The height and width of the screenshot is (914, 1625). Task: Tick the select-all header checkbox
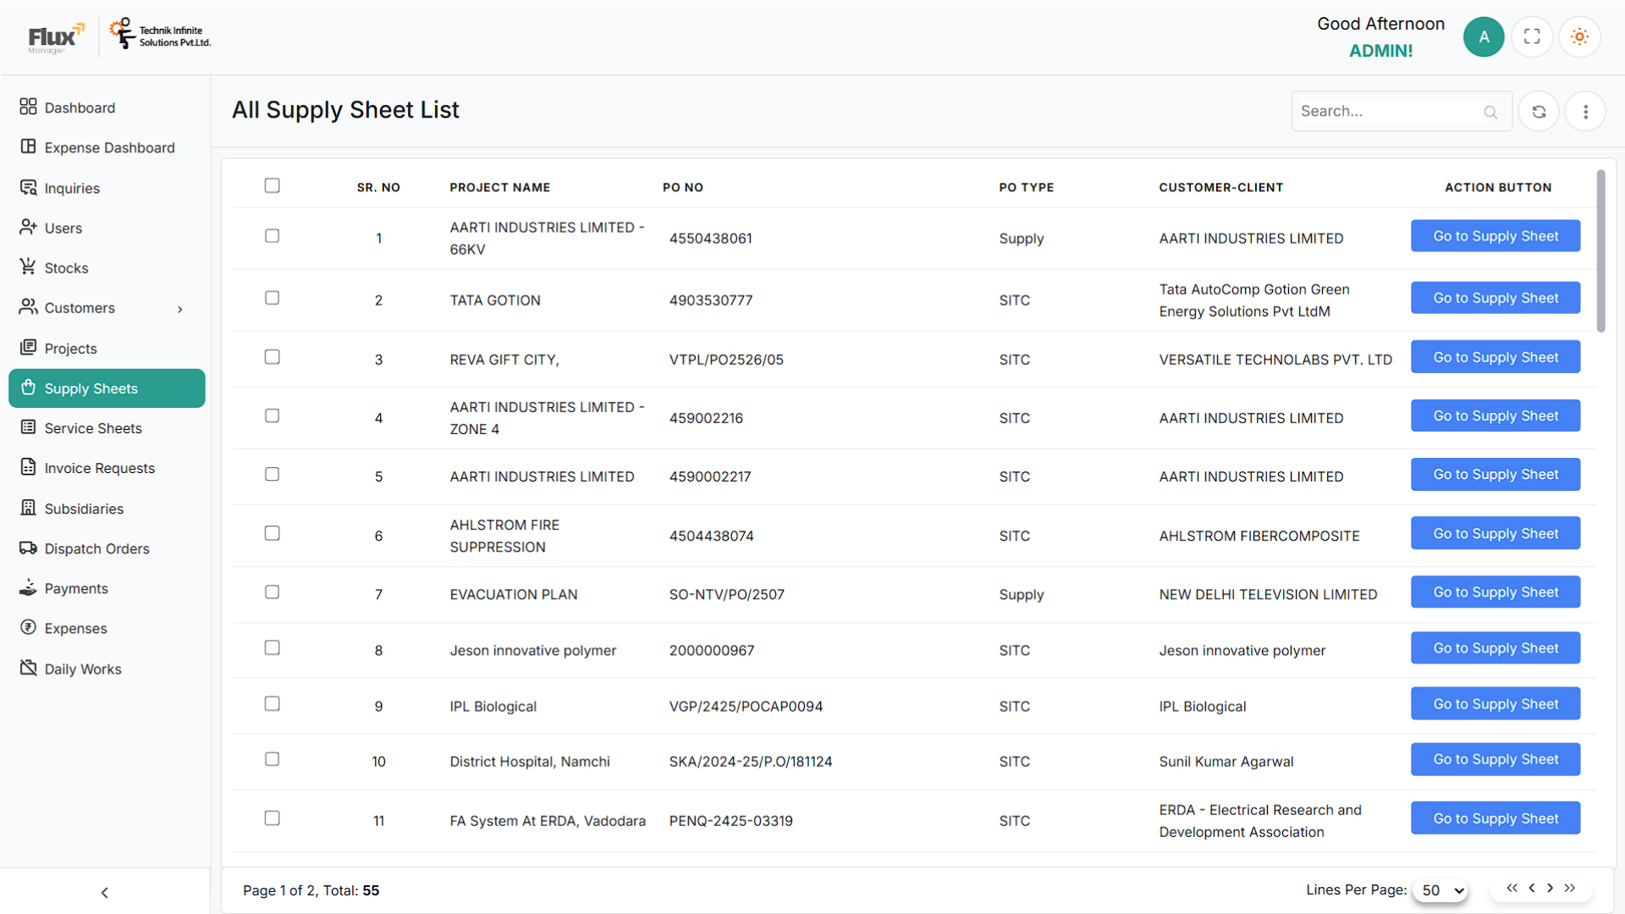coord(272,185)
